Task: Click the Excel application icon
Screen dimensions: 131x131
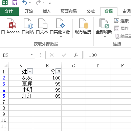Action: click(5, 2)
